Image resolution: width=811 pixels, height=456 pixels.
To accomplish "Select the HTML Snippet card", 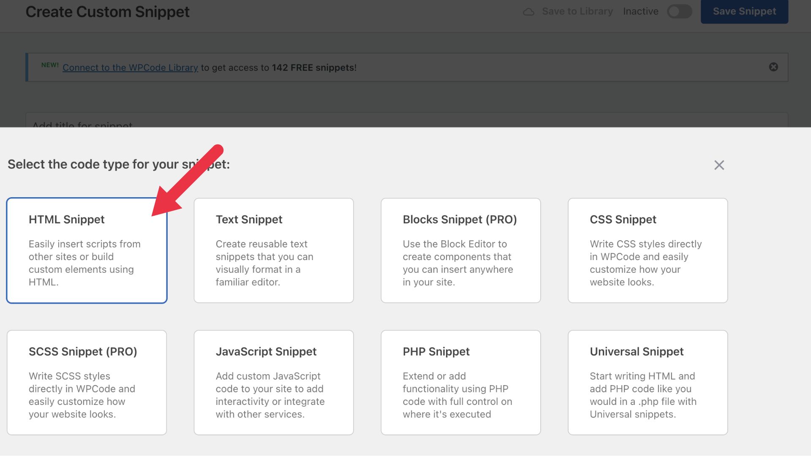I will point(87,250).
